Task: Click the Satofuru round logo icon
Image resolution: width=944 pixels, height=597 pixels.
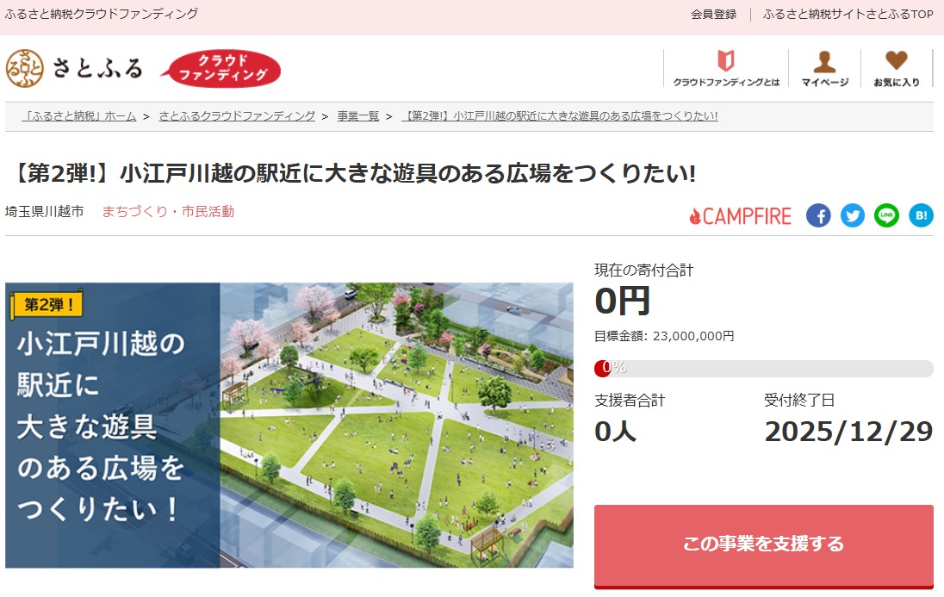Action: tap(25, 68)
